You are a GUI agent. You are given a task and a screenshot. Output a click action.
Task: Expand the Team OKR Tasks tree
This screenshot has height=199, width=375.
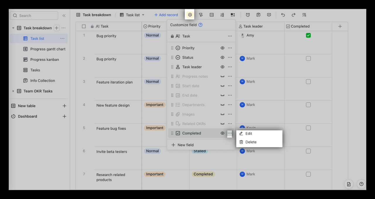13,91
